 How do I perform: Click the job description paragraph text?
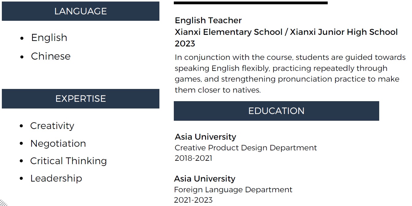(290, 74)
